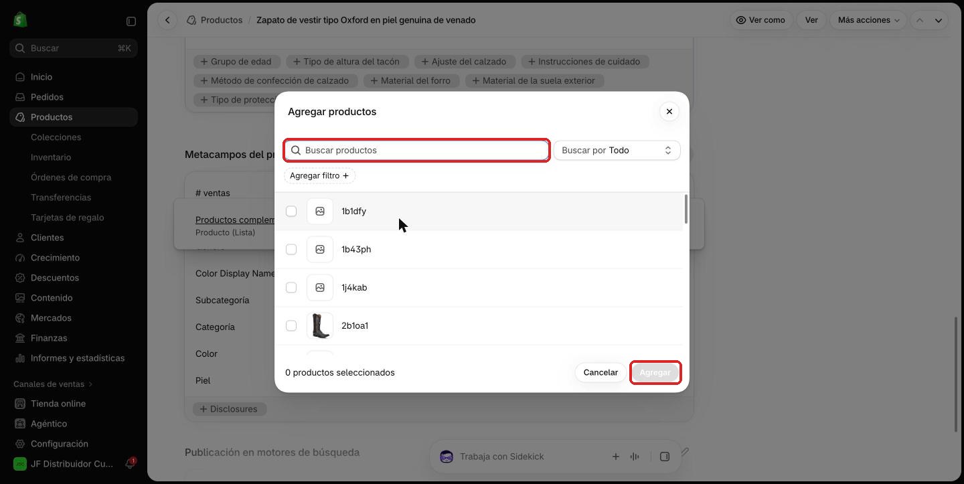
Task: Open the notifications bell icon
Action: tap(130, 464)
